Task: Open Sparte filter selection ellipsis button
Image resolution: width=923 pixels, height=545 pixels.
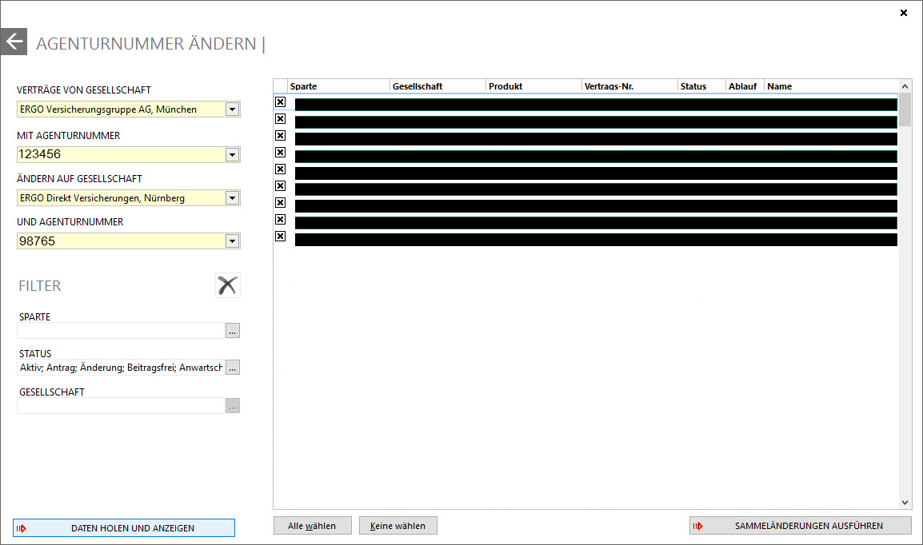Action: coord(232,331)
